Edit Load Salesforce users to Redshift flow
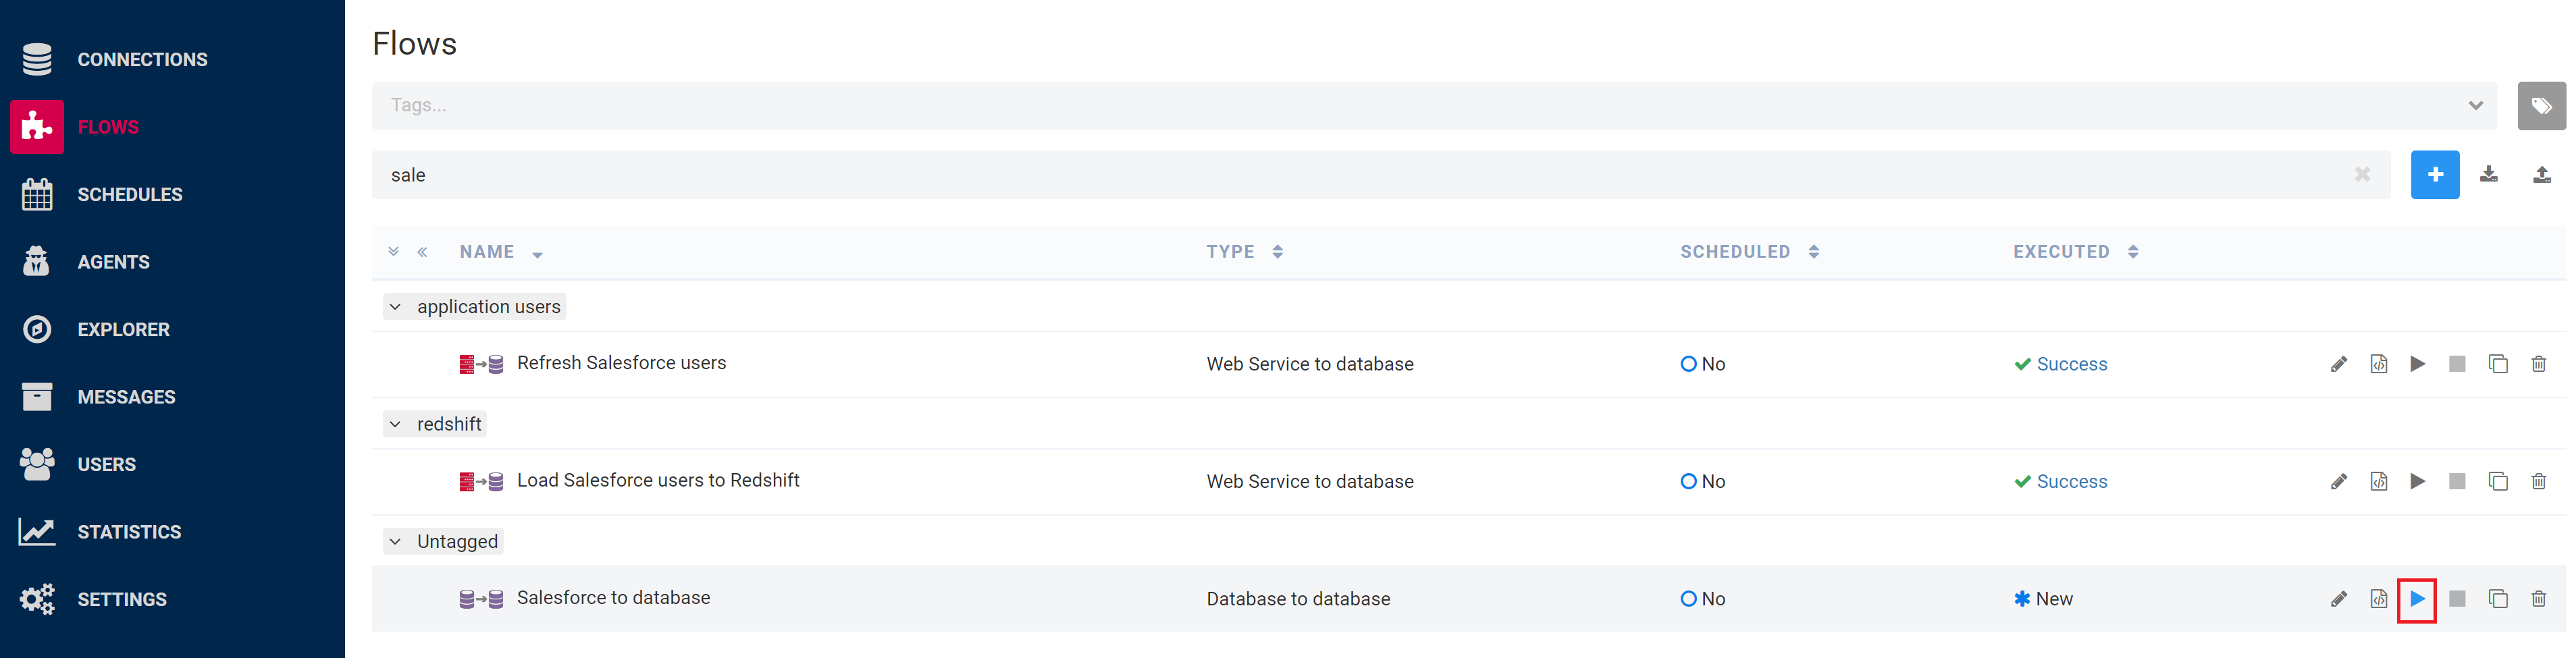 pos(2338,482)
